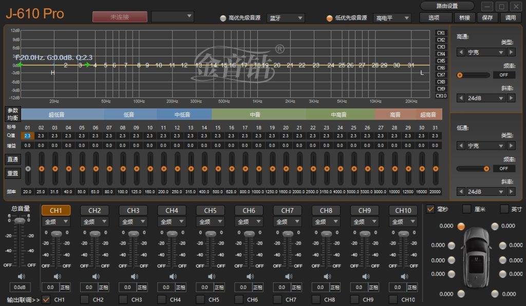The height and width of the screenshot is (306, 526).
Task: Click the EQ band 01 (20.0 Hz) gain slider
Action: tap(28, 169)
